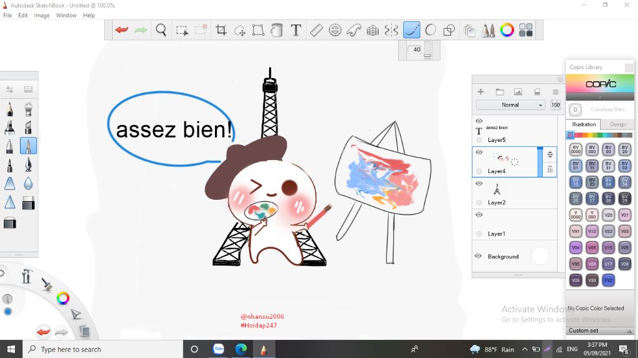
Task: Select the Crop tool in toolbar
Action: point(221,30)
